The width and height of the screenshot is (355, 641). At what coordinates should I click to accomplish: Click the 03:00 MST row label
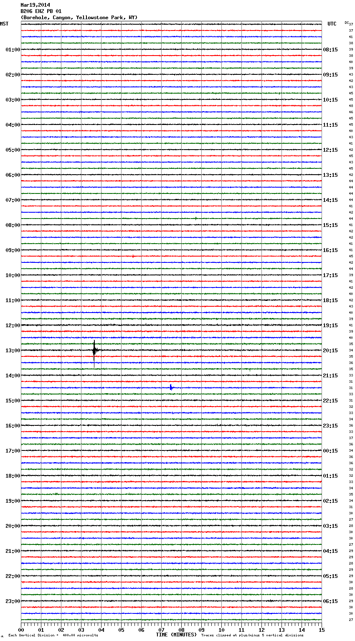point(13,100)
